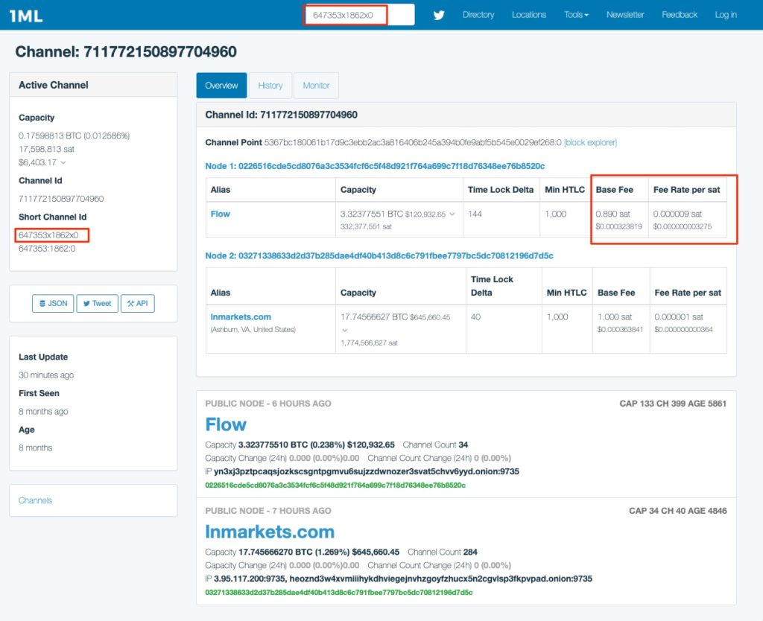Viewport: 763px width, 621px height.
Task: Click the JSON button
Action: pyautogui.click(x=53, y=304)
